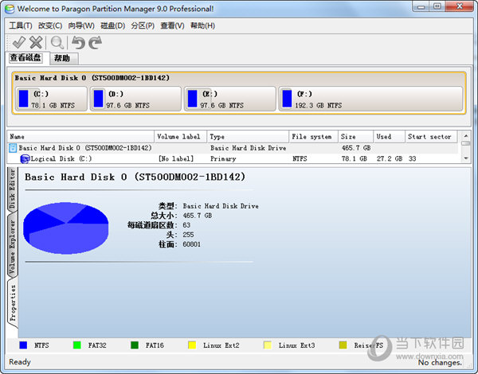The height and width of the screenshot is (374, 478).
Task: Select the Properties vertical tab
Action: [x=12, y=303]
